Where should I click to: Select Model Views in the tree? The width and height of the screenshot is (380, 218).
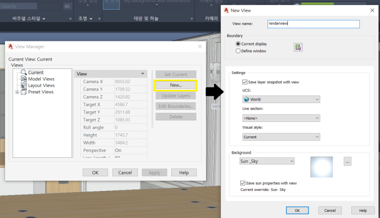point(41,79)
